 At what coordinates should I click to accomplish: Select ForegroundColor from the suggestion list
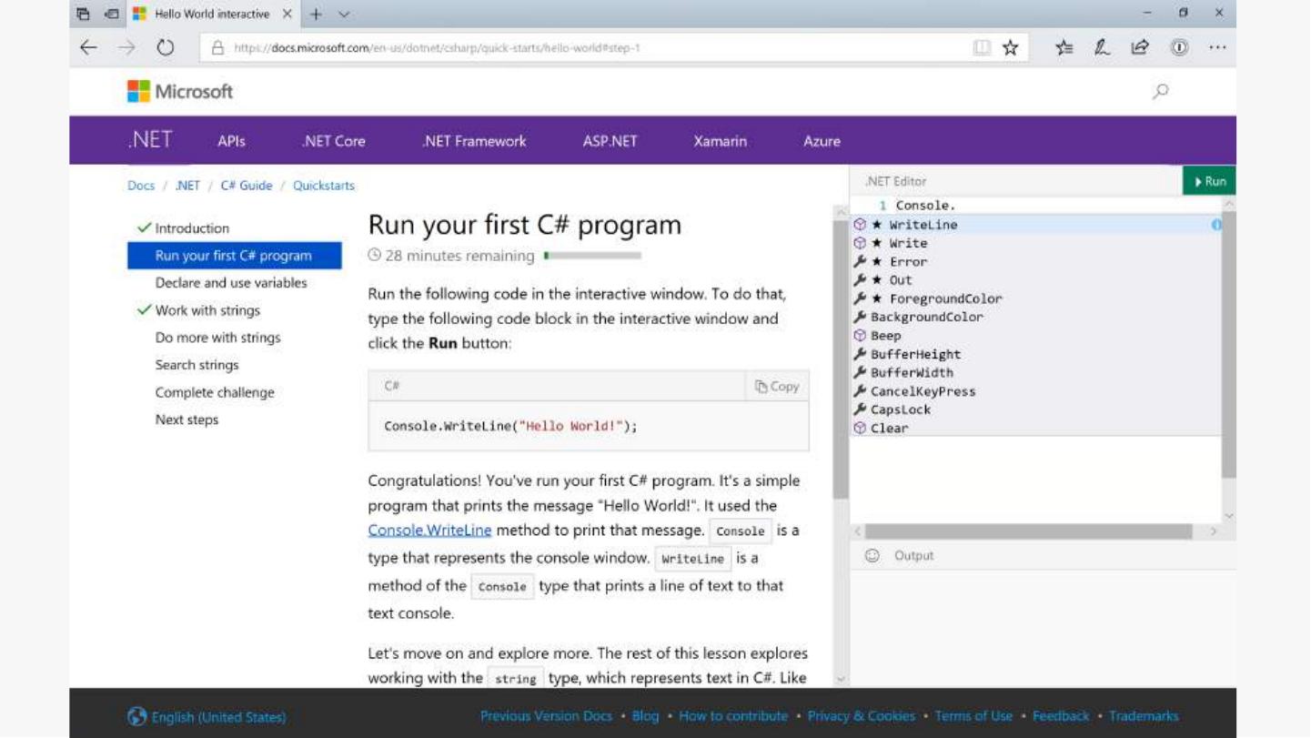(1036, 298)
